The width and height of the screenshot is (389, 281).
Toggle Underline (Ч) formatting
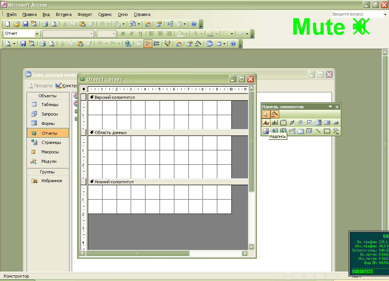point(141,34)
